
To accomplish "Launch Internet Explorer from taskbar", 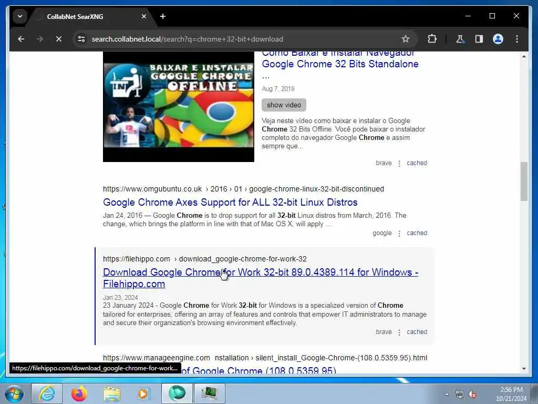I will [47, 393].
